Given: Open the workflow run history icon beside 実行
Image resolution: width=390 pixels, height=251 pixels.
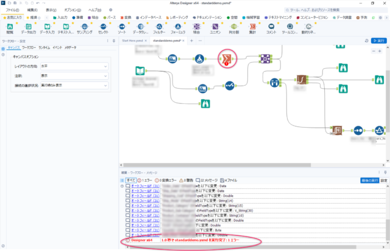Looking at the screenshot, I should pos(366,41).
